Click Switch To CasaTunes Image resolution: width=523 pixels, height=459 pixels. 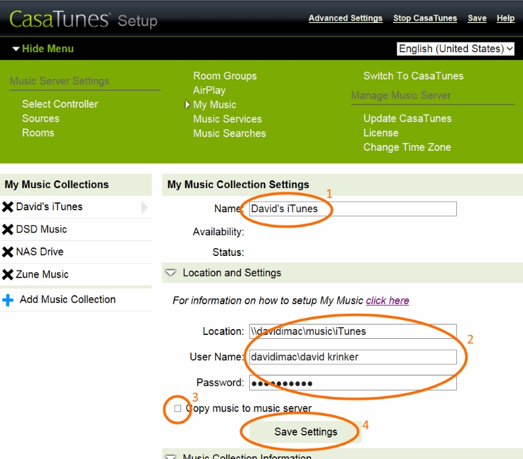(413, 76)
